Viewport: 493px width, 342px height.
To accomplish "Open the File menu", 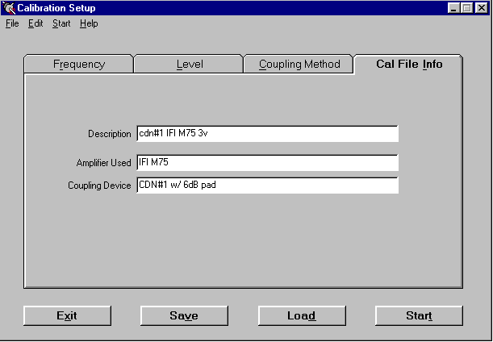I will (x=12, y=23).
